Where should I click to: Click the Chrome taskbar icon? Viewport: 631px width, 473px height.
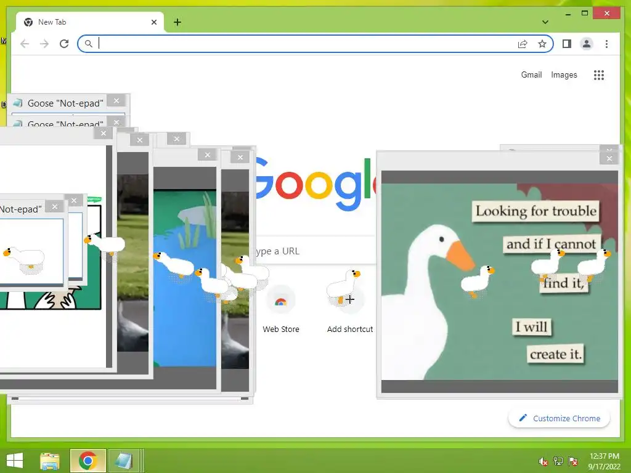click(x=88, y=461)
